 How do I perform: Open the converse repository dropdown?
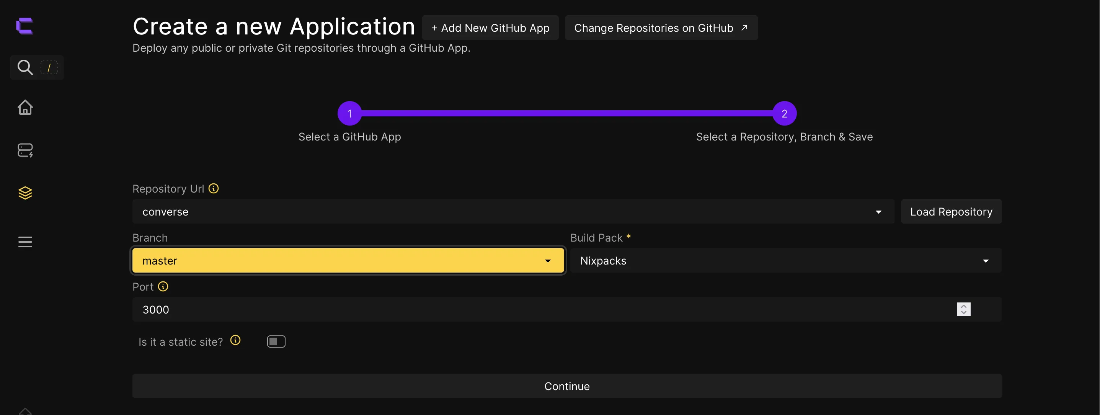(x=513, y=211)
